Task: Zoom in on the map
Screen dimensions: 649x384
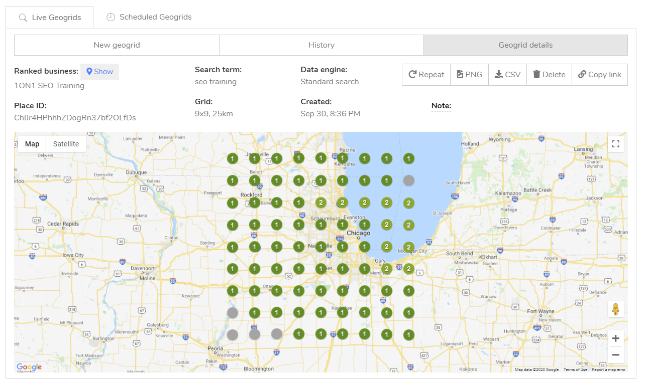Action: pyautogui.click(x=615, y=338)
